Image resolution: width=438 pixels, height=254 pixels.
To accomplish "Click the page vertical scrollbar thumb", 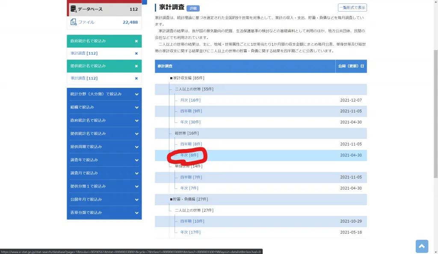I will coord(435,114).
